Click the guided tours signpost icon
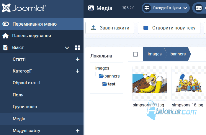 [147, 8]
